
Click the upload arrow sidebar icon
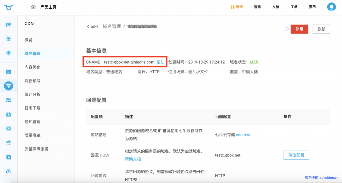click(x=9, y=53)
